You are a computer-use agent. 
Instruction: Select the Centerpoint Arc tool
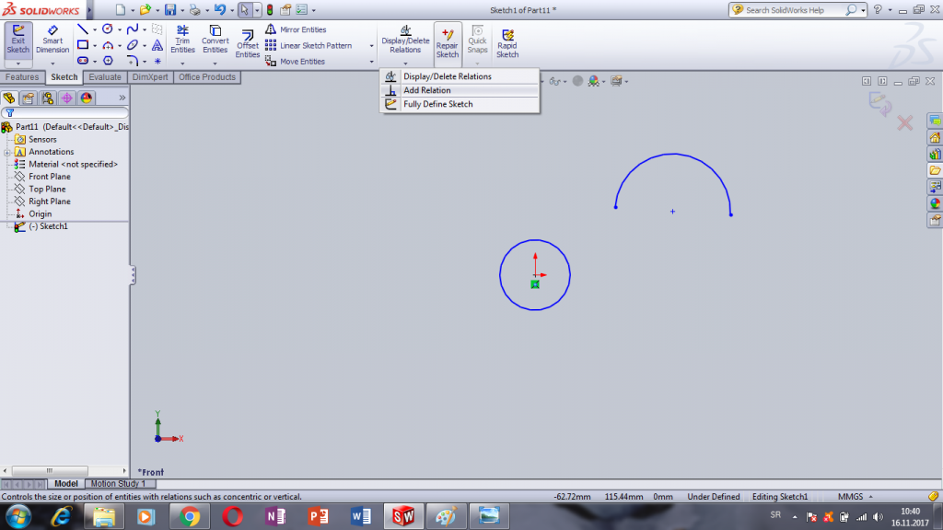click(107, 45)
